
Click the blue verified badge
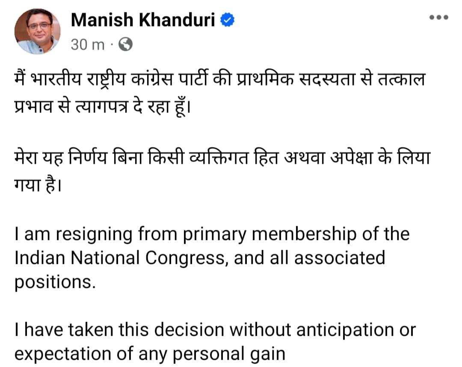pyautogui.click(x=227, y=20)
